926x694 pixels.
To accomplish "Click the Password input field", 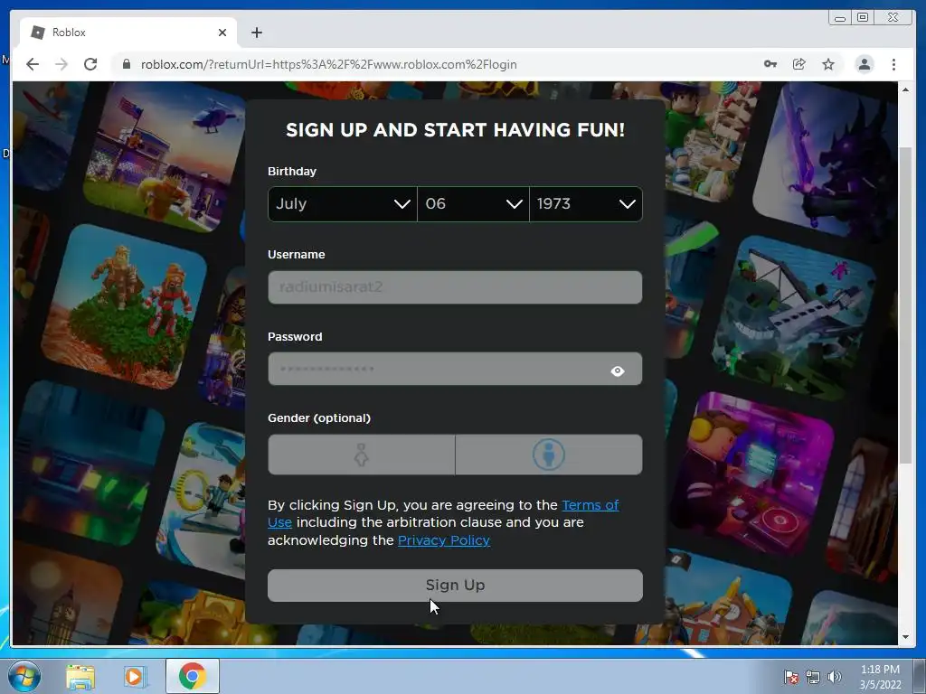I will point(455,370).
